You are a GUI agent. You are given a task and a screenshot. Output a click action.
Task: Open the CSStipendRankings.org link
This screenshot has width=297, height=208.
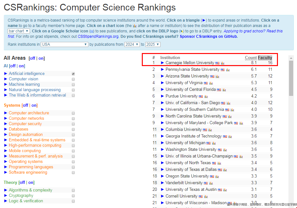point(98,37)
